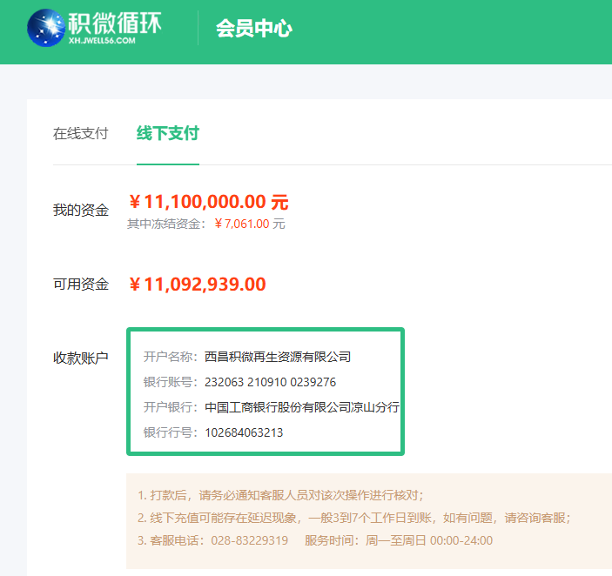The image size is (612, 576).
Task: Click the bank name 中国工商银行股份有限公司凉山分行
Action: (x=301, y=407)
